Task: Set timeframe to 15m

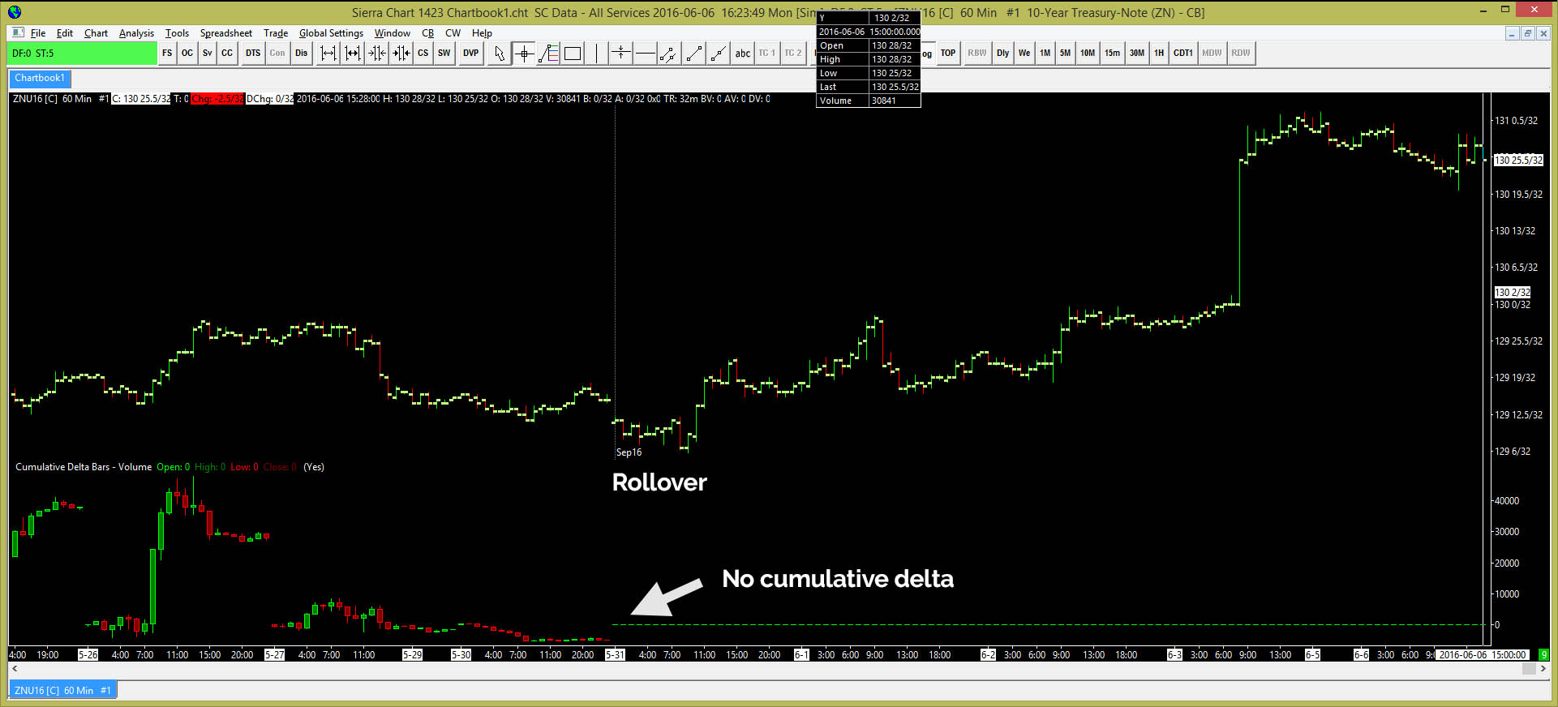Action: tap(1113, 54)
